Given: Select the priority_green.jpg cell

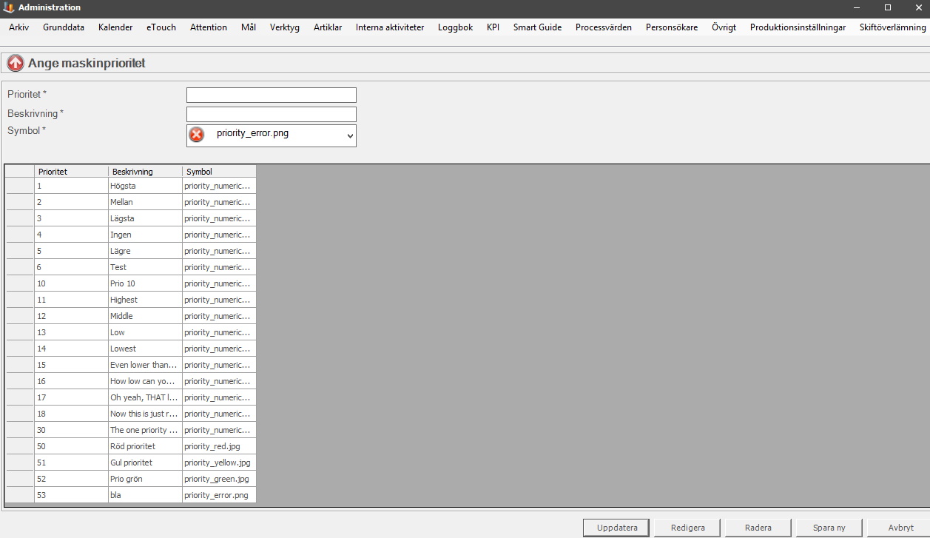Looking at the screenshot, I should coord(218,479).
